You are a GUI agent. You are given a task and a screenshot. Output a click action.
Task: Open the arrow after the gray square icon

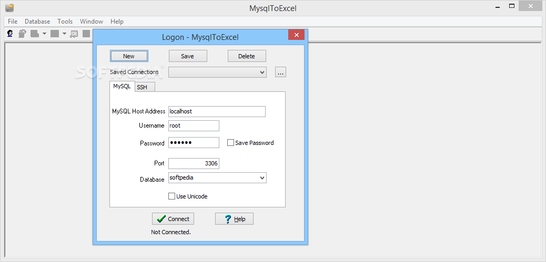[64, 34]
